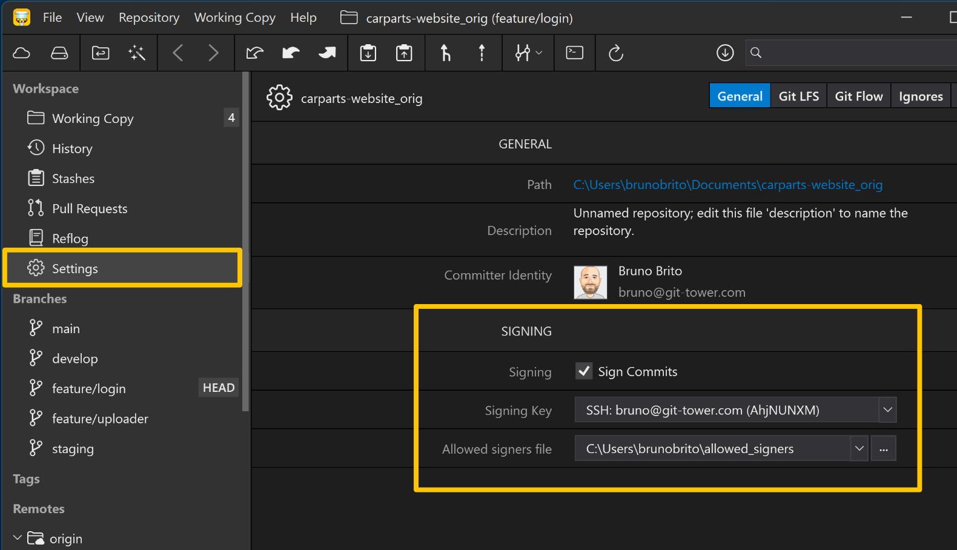The height and width of the screenshot is (550, 957).
Task: Expand the Allowed signers file dropdown
Action: [859, 449]
